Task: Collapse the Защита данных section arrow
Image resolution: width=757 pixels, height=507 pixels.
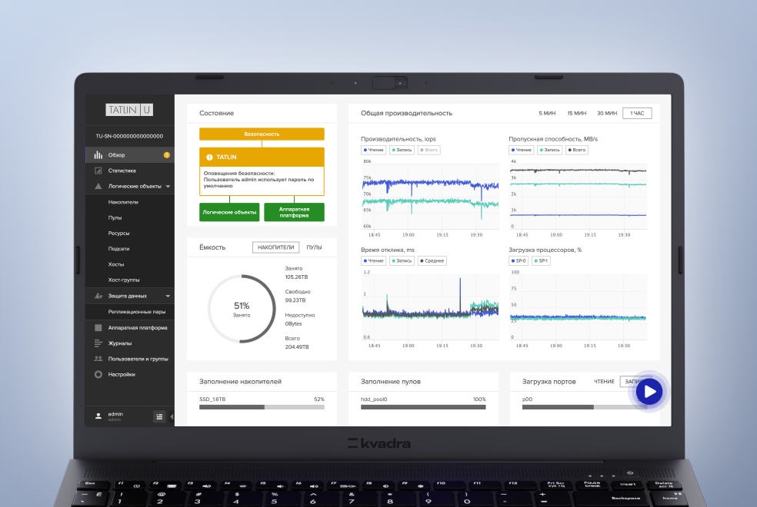Action: tap(168, 296)
